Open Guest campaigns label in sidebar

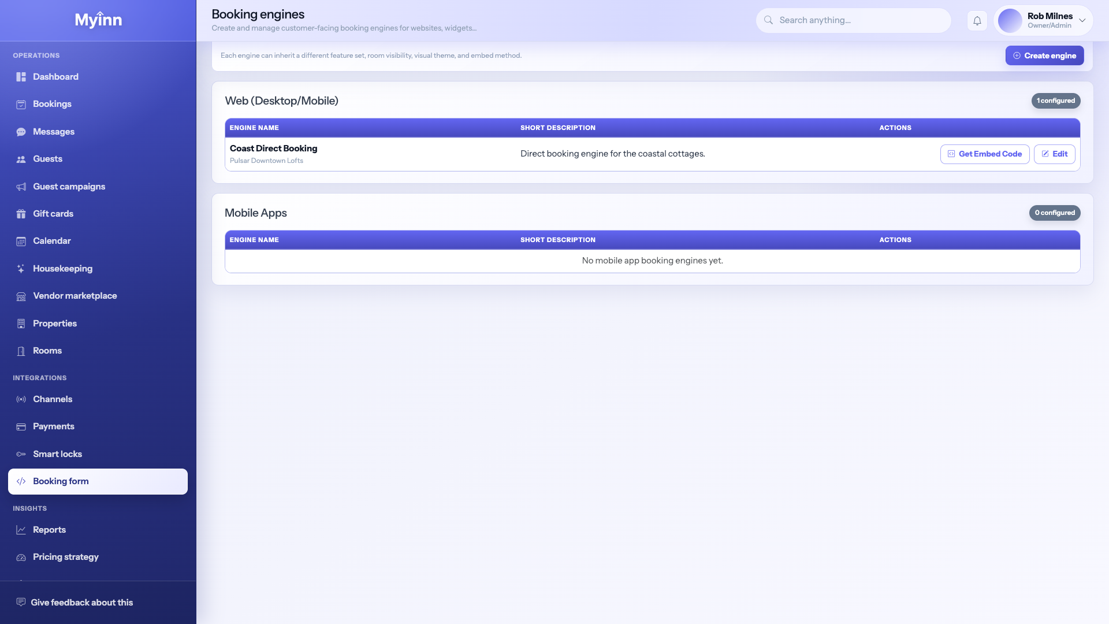point(69,187)
